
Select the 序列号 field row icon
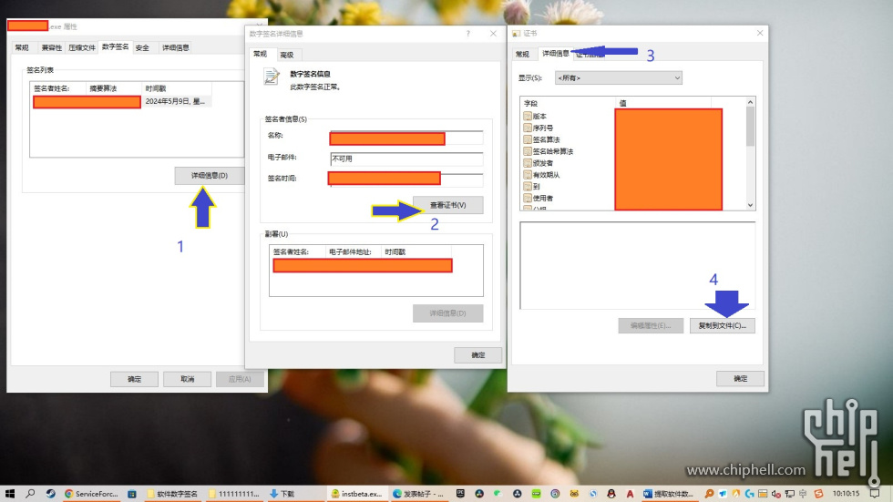(528, 128)
